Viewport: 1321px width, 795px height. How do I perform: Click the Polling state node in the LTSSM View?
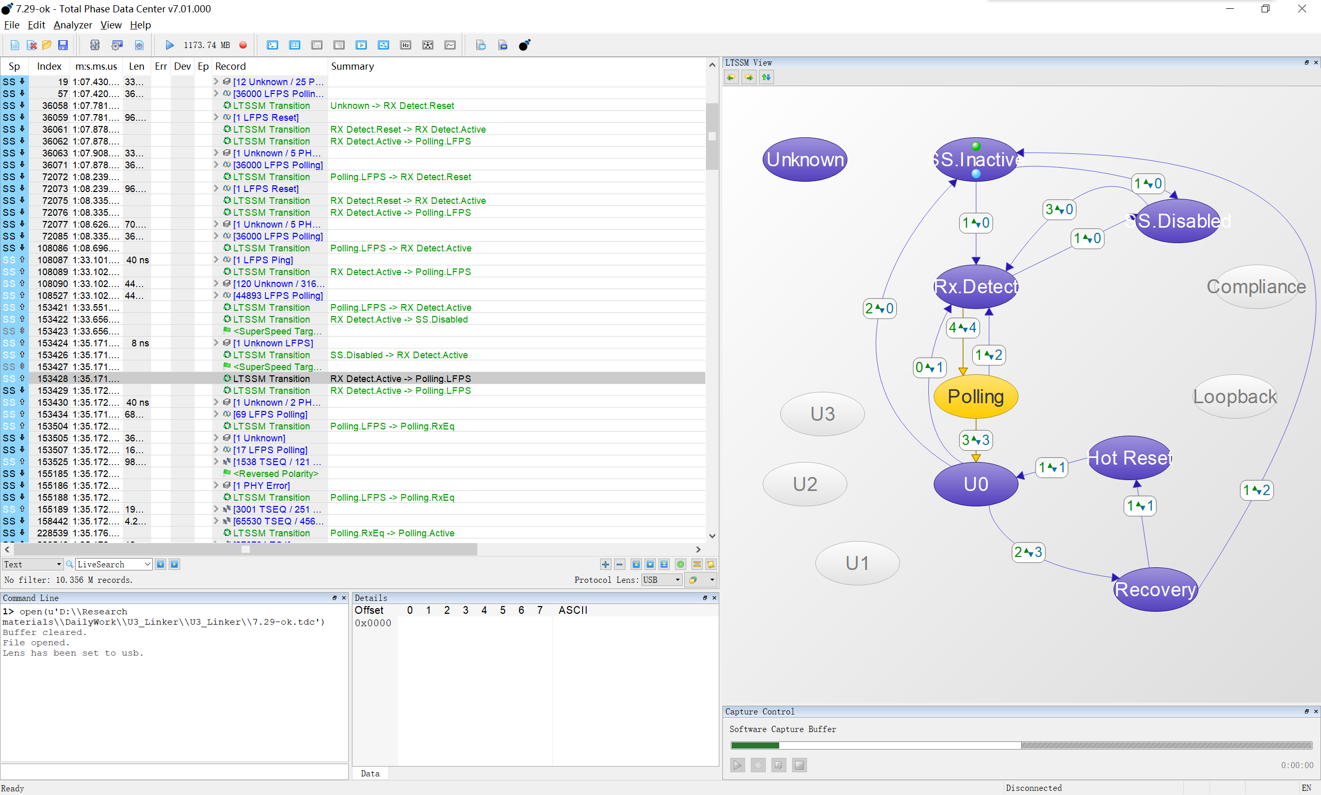click(975, 396)
